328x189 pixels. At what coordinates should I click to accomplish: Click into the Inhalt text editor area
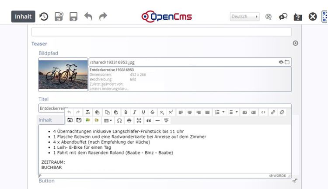(x=165, y=149)
